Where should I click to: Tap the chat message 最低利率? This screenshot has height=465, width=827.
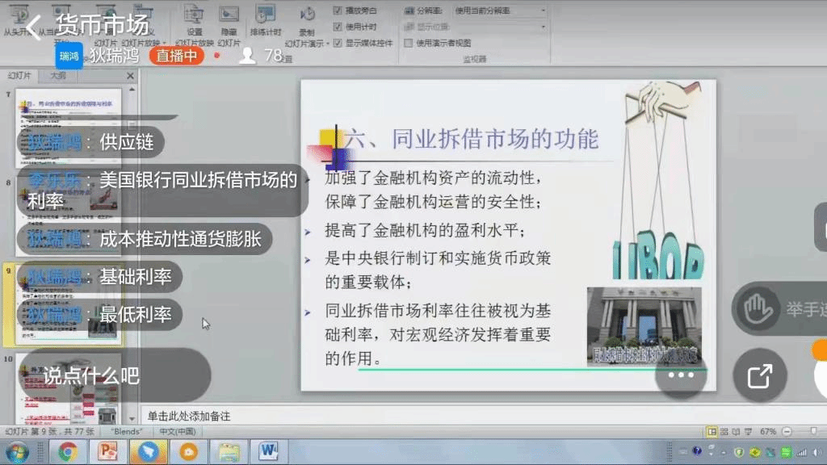click(99, 315)
